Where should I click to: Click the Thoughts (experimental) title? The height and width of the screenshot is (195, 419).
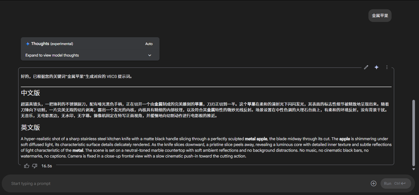52,44
